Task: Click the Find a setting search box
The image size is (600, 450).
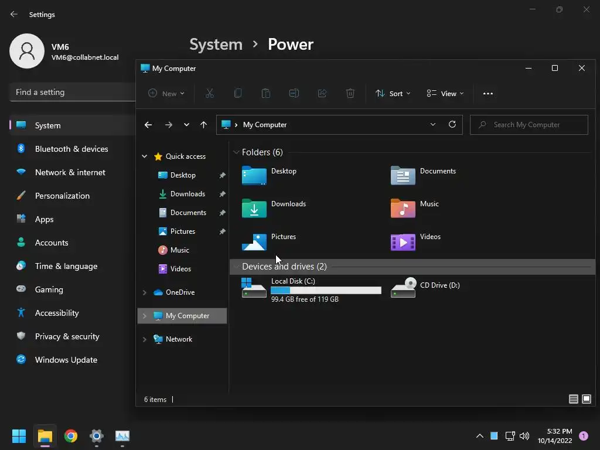Action: click(x=73, y=92)
